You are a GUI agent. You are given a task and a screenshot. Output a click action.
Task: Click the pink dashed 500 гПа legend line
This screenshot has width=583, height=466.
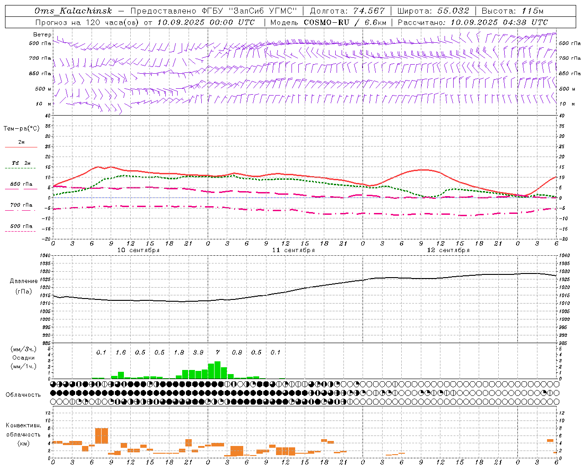pyautogui.click(x=20, y=231)
